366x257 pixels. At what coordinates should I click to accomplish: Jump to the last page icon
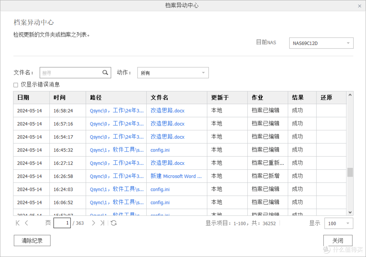click(x=102, y=223)
